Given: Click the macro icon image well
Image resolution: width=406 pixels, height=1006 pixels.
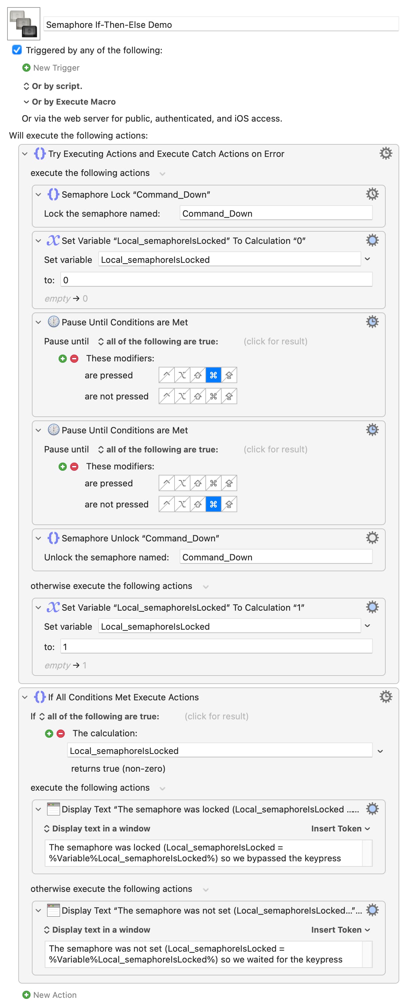Looking at the screenshot, I should coord(23,24).
